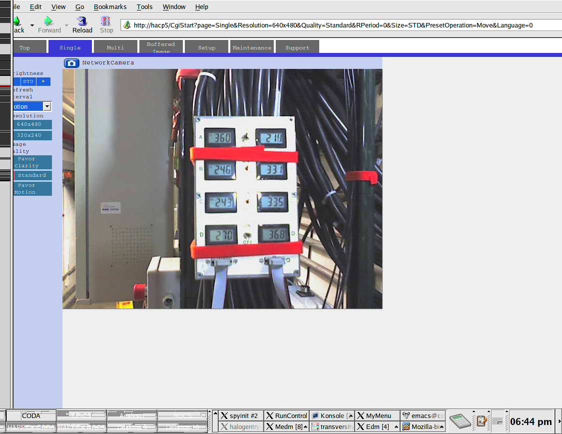Screen dimensions: 562x434
Task: Open the transversity taskbar window
Action: pos(332,427)
